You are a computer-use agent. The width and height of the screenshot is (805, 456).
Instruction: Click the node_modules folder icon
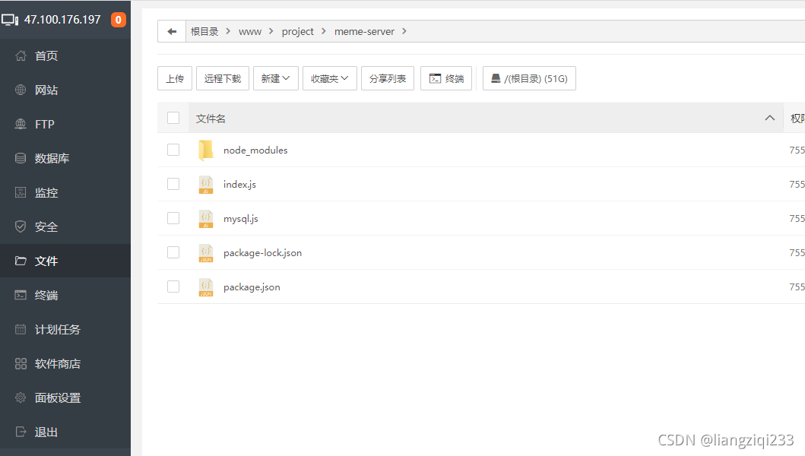pyautogui.click(x=206, y=150)
